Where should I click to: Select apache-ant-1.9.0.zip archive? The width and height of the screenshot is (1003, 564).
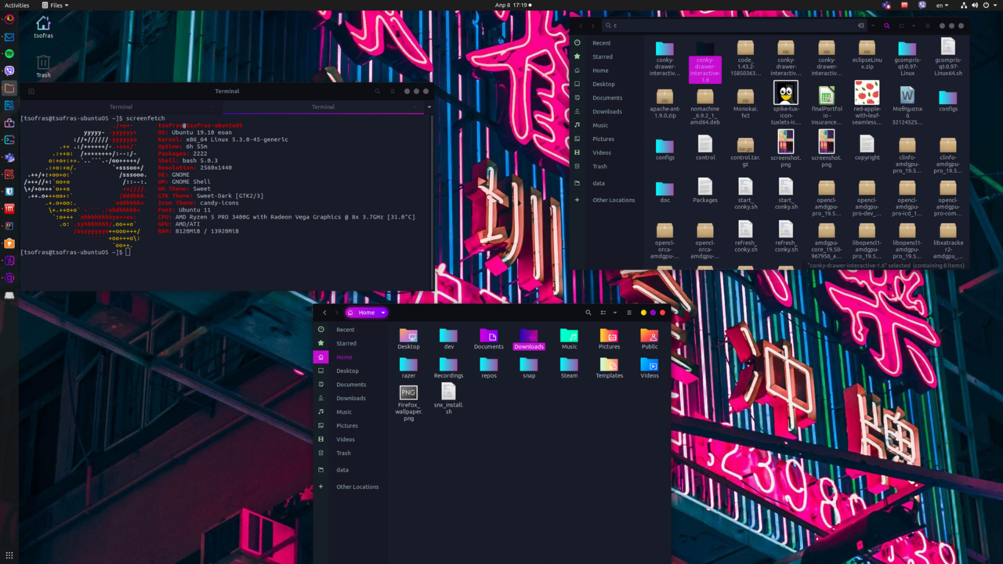[x=664, y=103]
